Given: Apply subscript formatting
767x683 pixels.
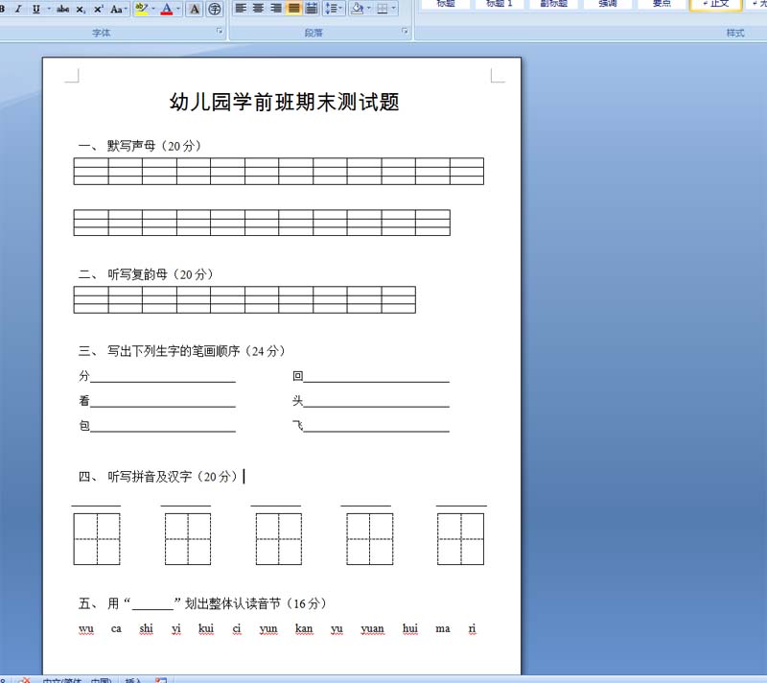Looking at the screenshot, I should (81, 9).
